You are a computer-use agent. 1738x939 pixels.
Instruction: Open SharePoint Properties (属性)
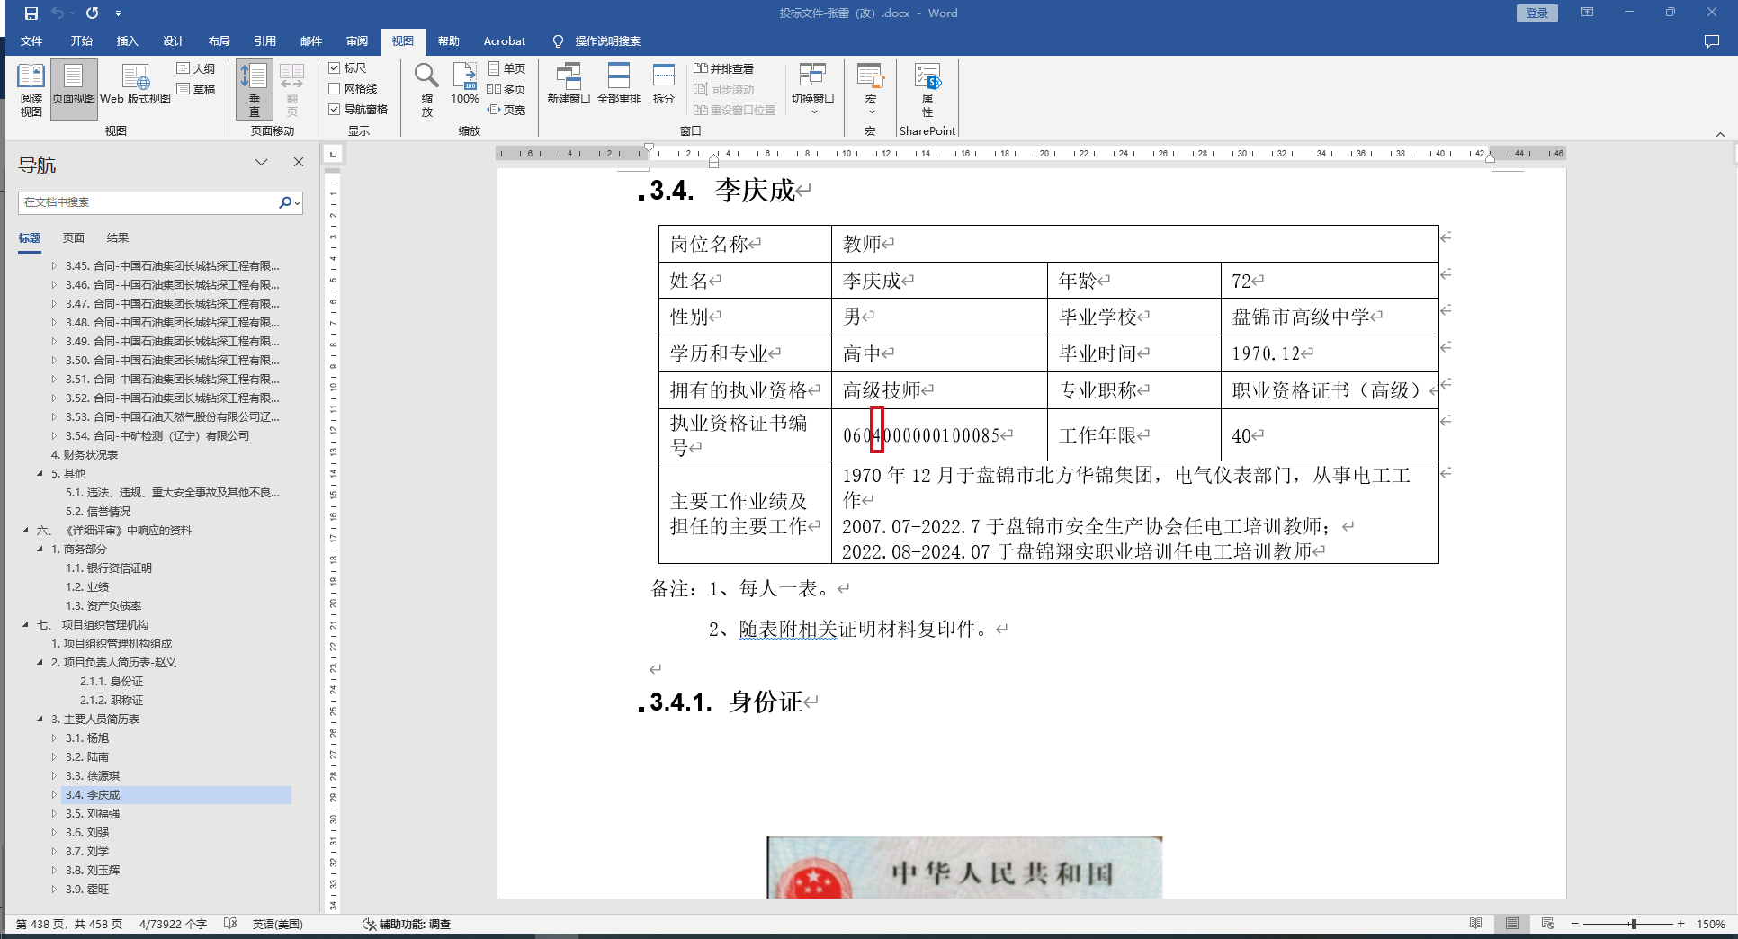(x=927, y=90)
